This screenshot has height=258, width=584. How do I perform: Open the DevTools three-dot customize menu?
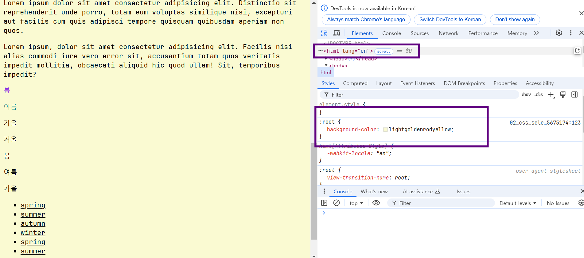[571, 33]
